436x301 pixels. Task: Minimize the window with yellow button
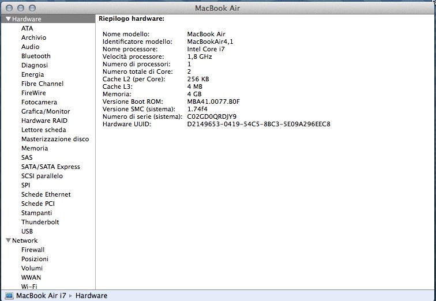click(20, 8)
